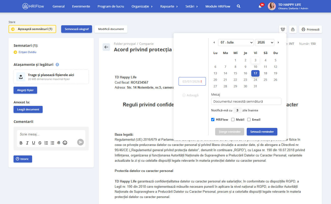Click the Semnează olograf button
331x204 pixels.
click(77, 29)
